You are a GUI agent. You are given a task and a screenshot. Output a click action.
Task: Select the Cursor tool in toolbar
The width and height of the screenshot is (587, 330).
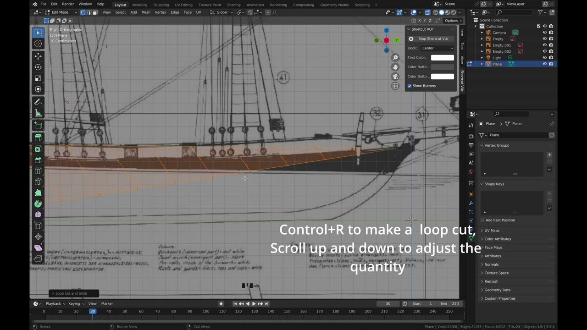[38, 44]
